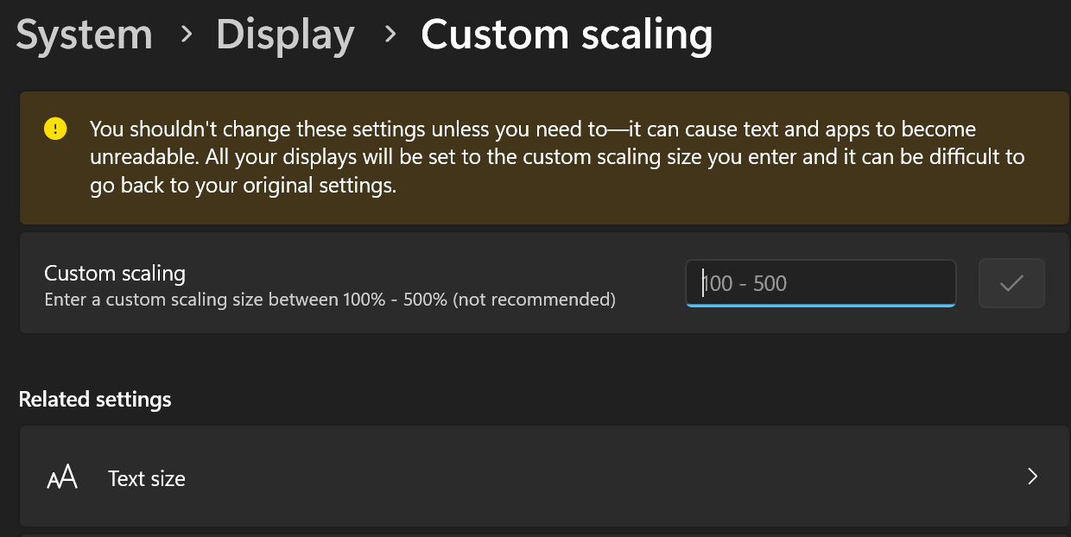The width and height of the screenshot is (1071, 537).
Task: Click the warning message text in banner
Action: pyautogui.click(x=557, y=158)
